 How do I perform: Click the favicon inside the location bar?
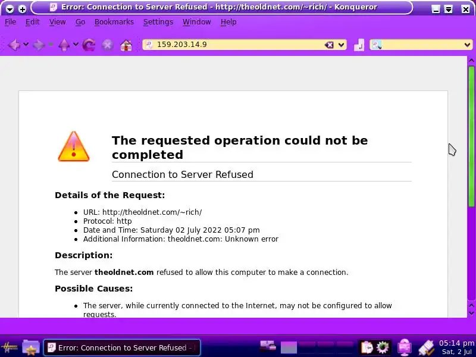pyautogui.click(x=149, y=45)
